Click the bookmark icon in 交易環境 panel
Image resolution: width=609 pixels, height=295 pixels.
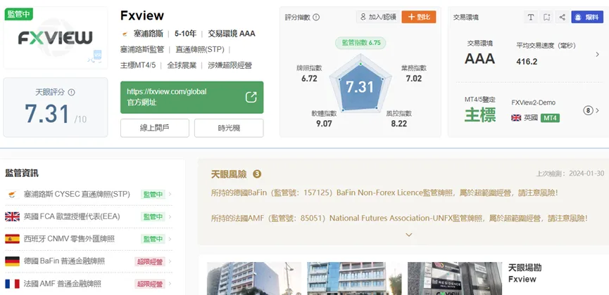pyautogui.click(x=546, y=17)
